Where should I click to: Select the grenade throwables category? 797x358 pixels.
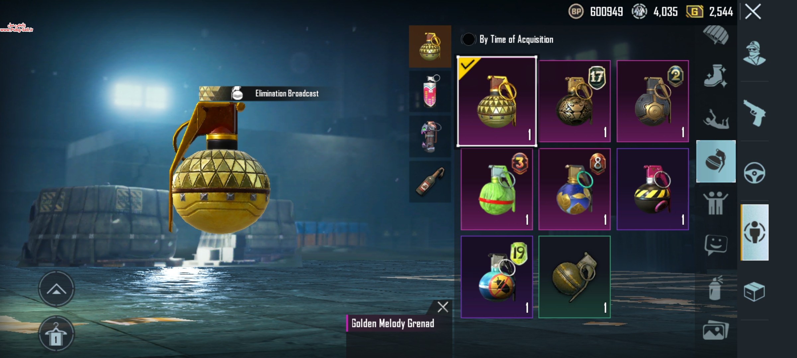pyautogui.click(x=716, y=161)
